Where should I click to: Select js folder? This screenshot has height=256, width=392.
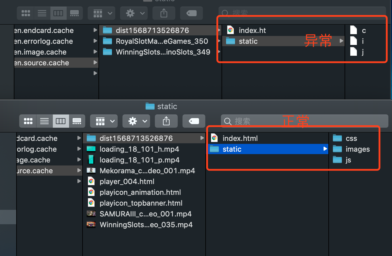[348, 160]
